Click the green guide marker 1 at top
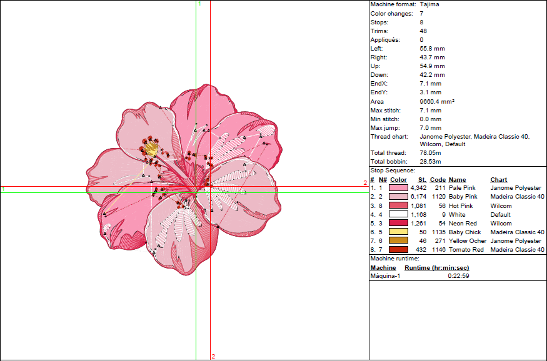 tap(199, 4)
